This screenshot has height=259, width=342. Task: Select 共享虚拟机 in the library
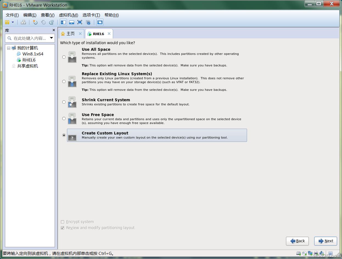pyautogui.click(x=27, y=66)
